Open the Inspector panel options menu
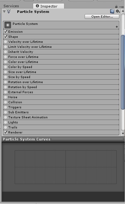The image size is (125, 204). tap(122, 7)
